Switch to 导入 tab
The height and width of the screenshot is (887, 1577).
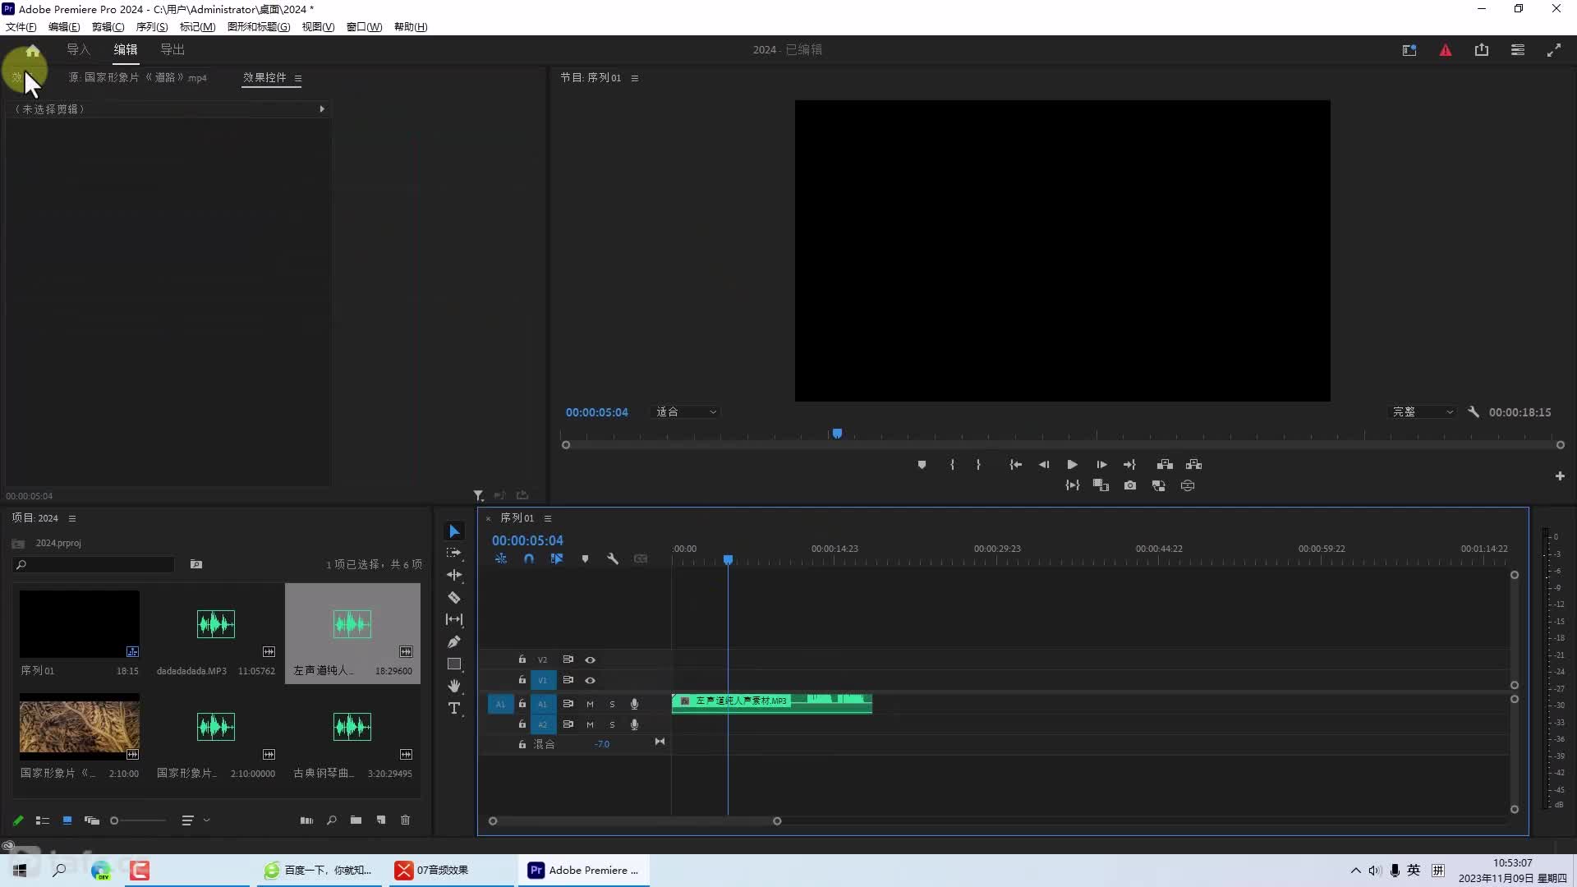coord(78,49)
